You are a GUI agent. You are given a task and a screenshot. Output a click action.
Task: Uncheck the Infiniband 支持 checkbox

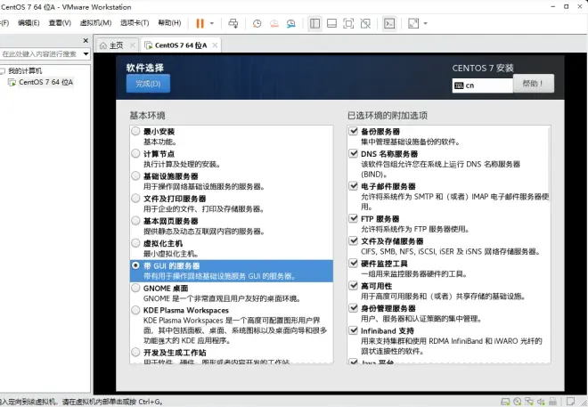[354, 330]
